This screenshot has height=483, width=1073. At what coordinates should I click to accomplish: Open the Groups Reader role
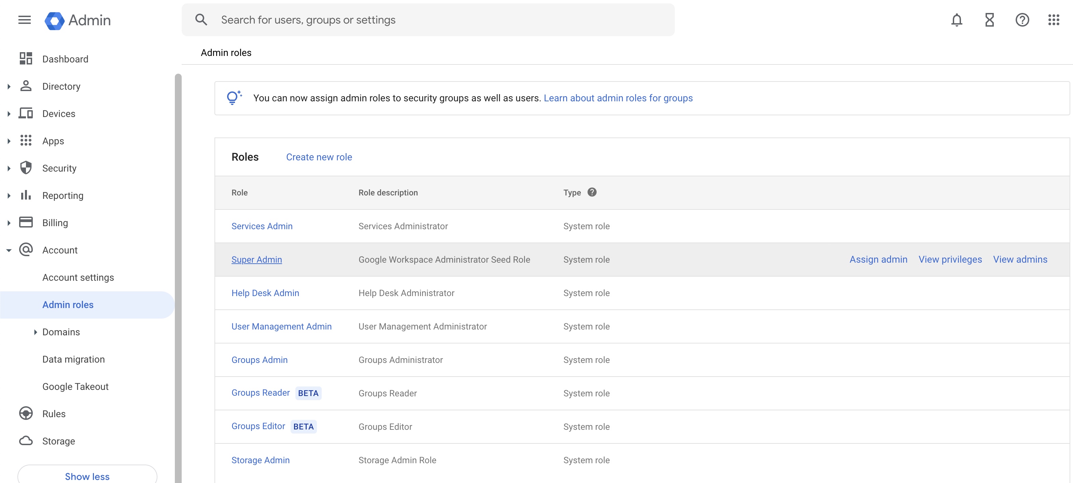pos(260,393)
